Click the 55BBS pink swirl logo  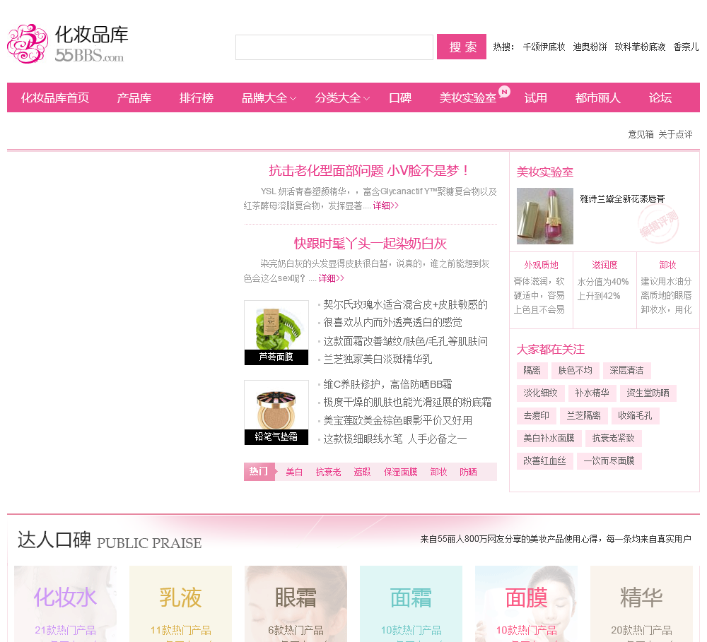point(28,44)
